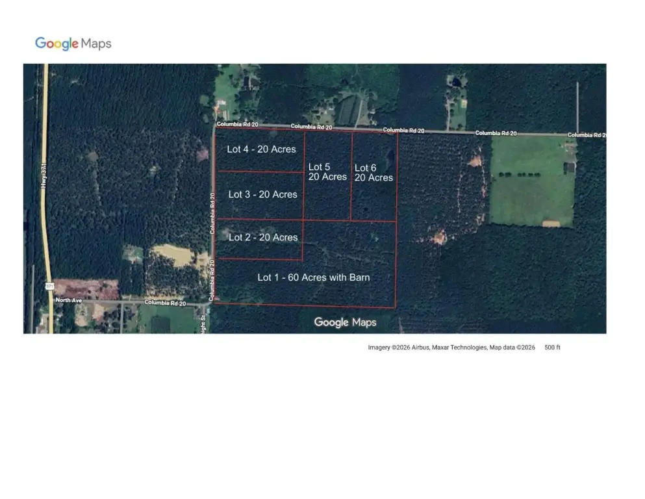
Task: Click the Hwy 371 road label
Action: click(x=44, y=177)
